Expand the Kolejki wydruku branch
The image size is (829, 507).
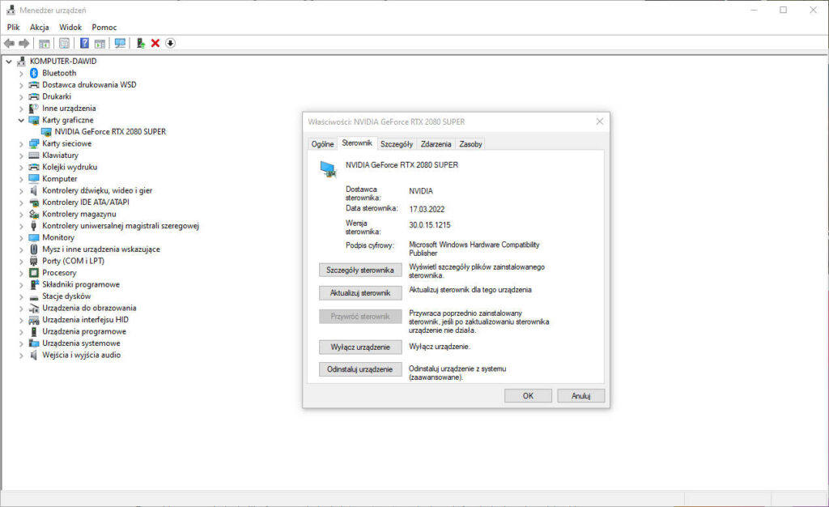[x=21, y=168]
